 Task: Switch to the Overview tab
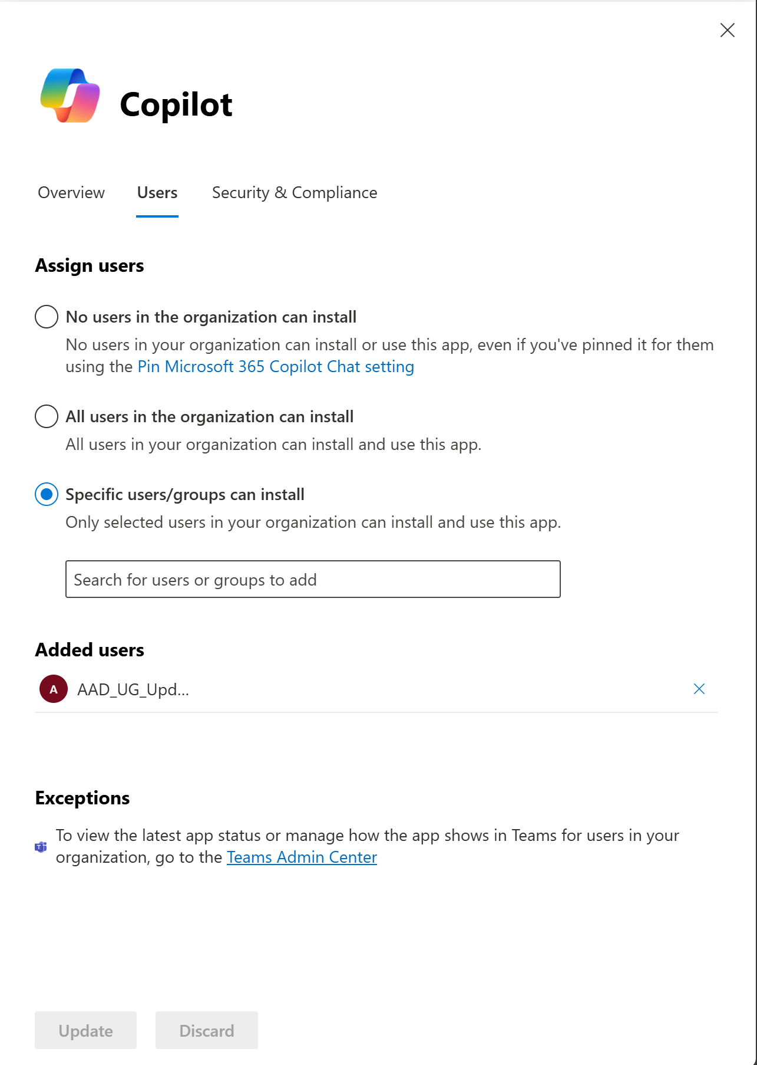tap(71, 193)
